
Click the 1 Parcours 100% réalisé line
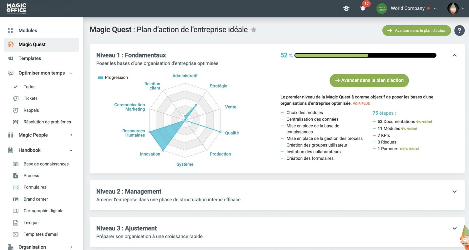click(396, 149)
